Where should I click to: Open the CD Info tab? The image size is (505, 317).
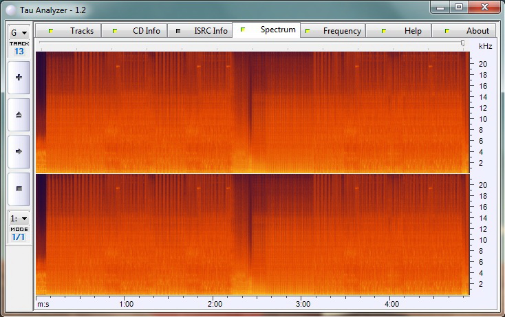click(134, 31)
